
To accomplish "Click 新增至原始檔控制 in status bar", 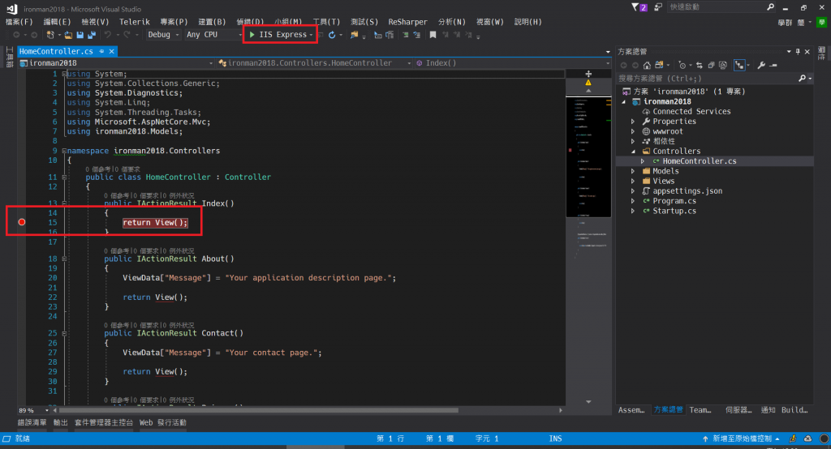I will pos(742,438).
